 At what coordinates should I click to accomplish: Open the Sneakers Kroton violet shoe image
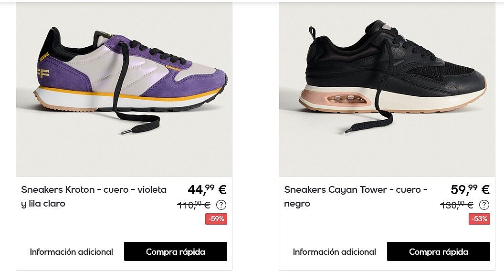[x=124, y=89]
